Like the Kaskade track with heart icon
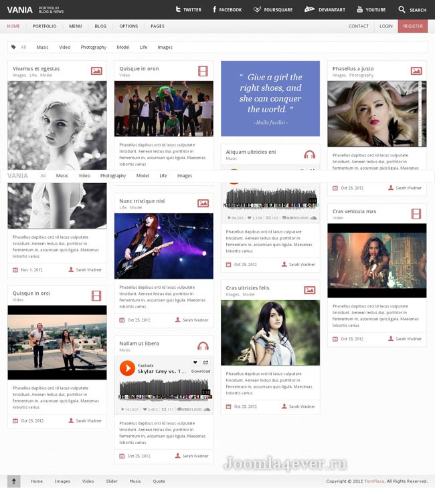 click(x=195, y=362)
